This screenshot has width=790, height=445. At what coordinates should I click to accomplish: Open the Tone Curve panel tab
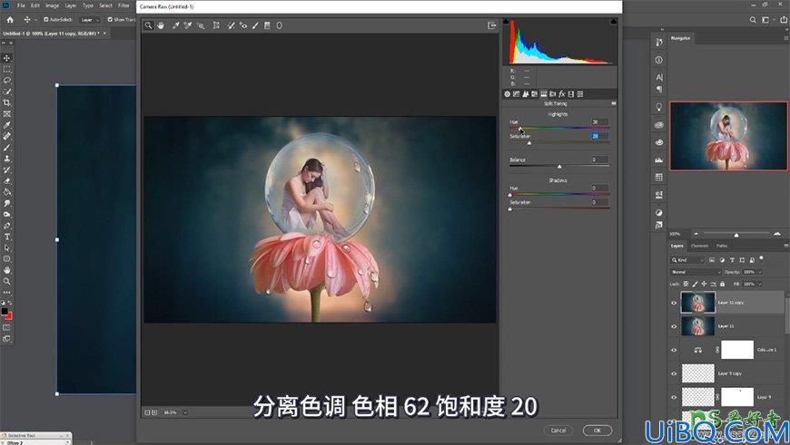(517, 94)
